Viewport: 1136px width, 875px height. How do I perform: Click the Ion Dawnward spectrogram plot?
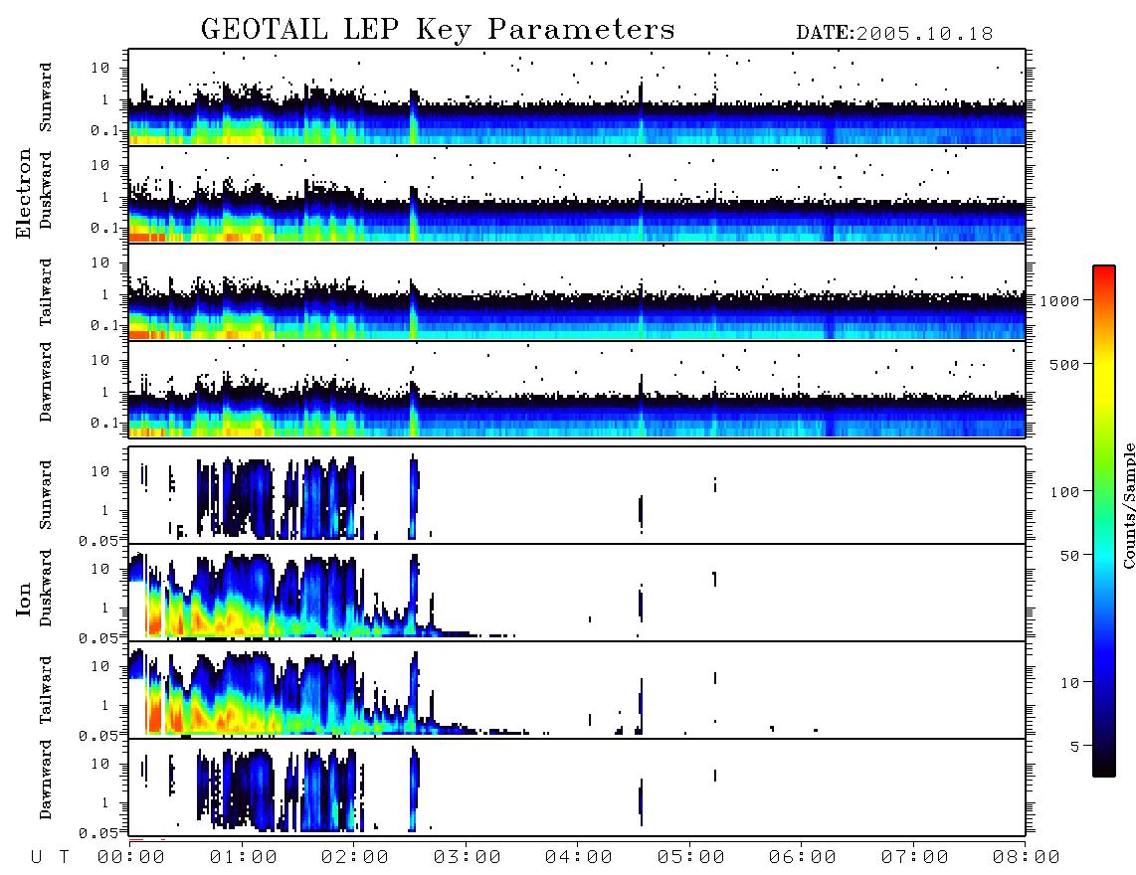[577, 787]
